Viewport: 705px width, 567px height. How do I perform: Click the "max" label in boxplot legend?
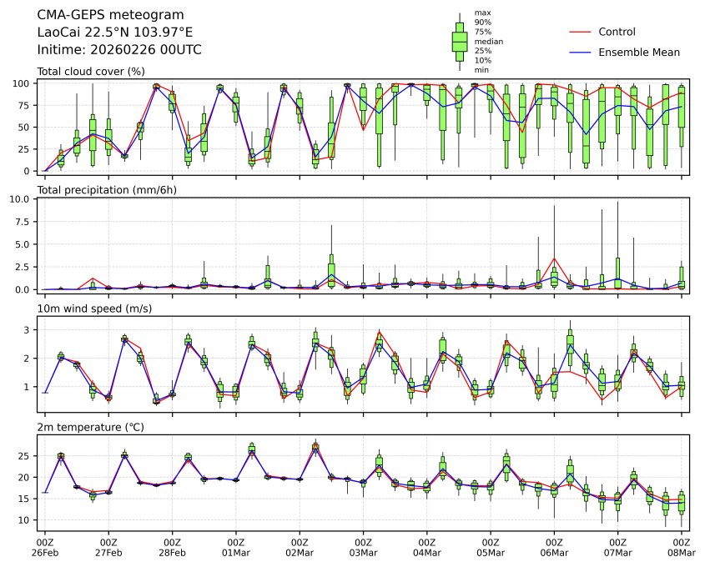coord(481,13)
